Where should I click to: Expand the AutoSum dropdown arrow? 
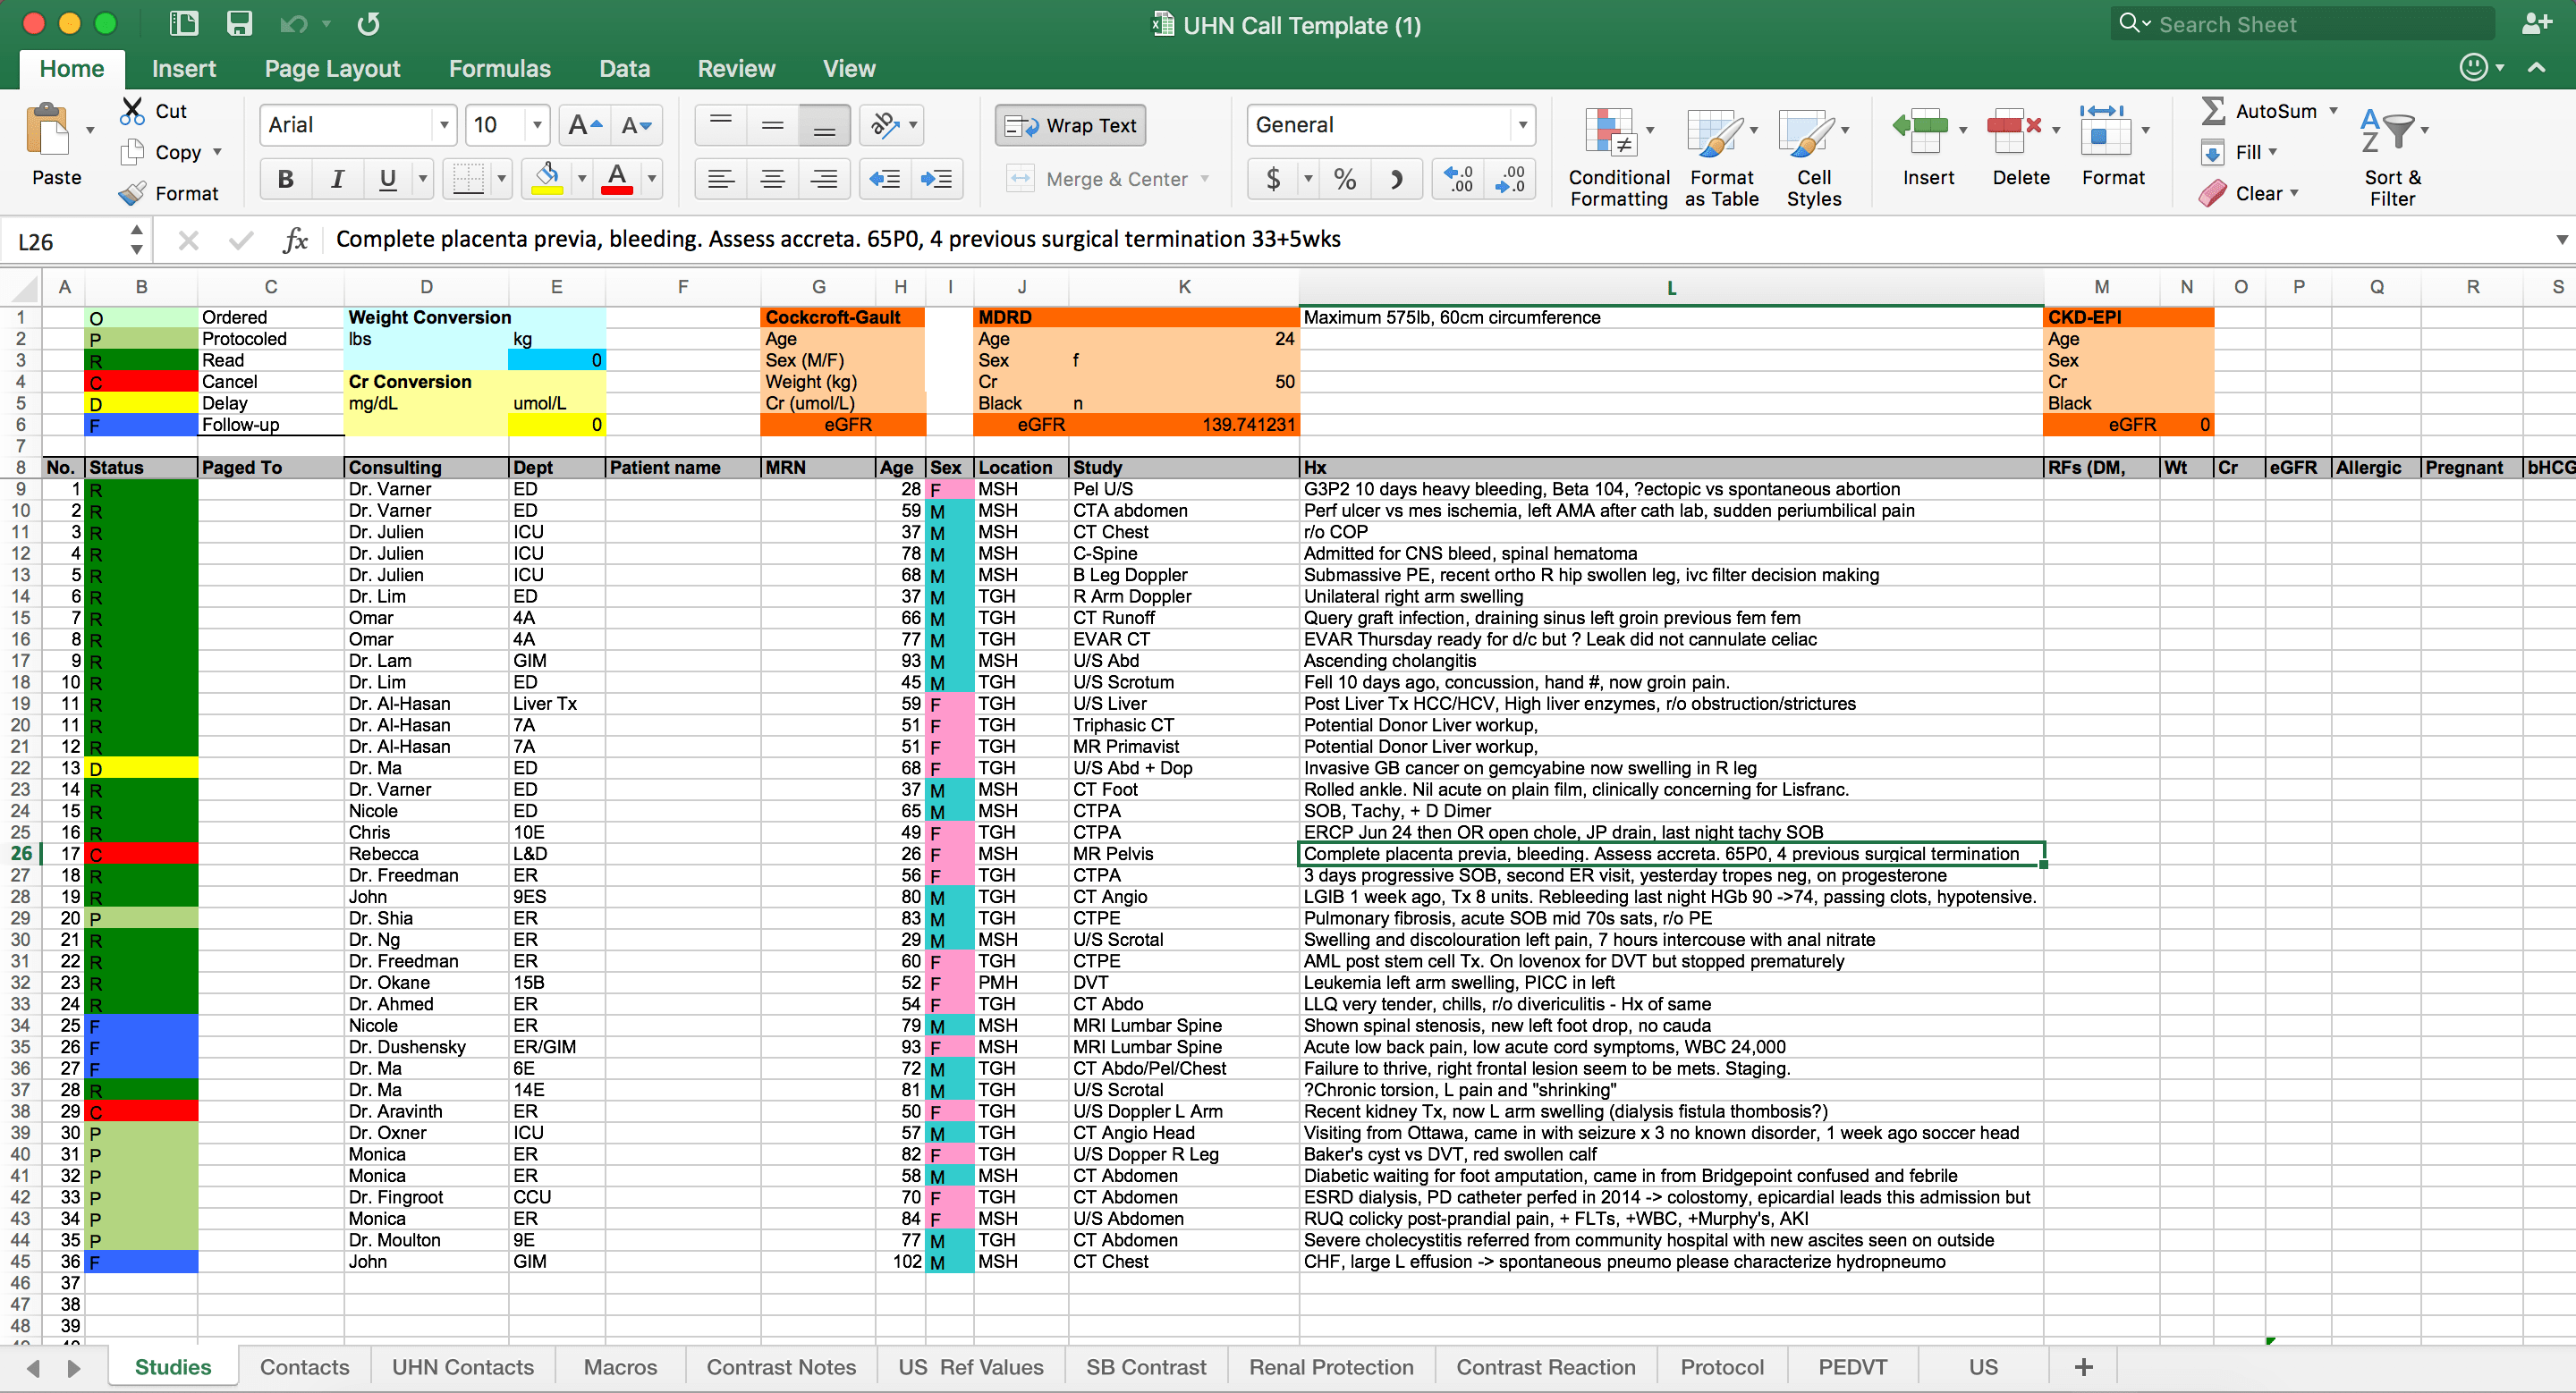tap(2333, 111)
